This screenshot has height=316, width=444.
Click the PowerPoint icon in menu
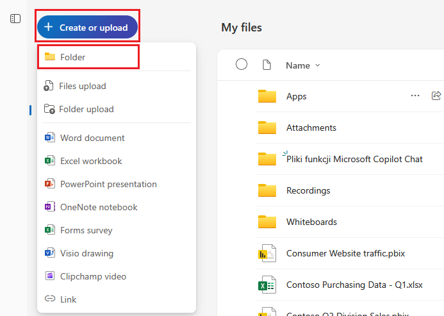point(50,184)
